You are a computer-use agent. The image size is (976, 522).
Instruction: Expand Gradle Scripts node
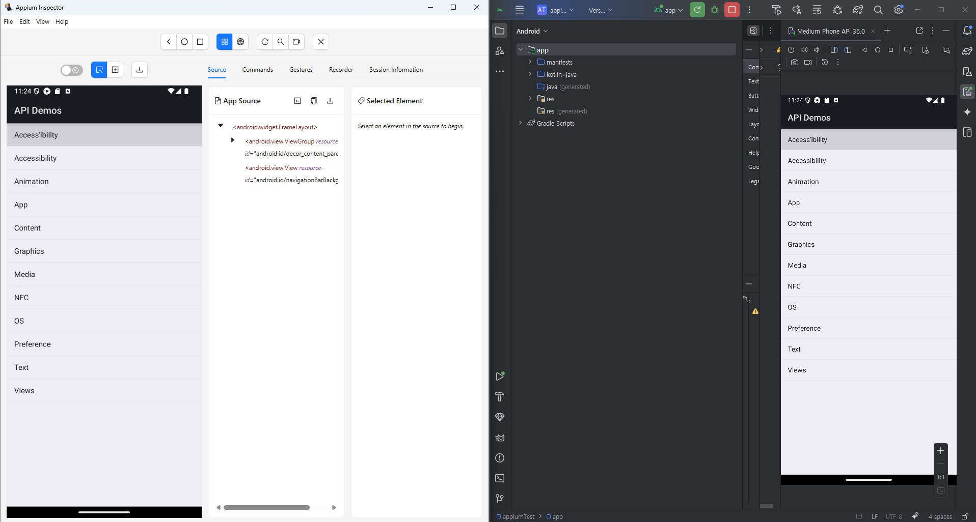(x=520, y=123)
